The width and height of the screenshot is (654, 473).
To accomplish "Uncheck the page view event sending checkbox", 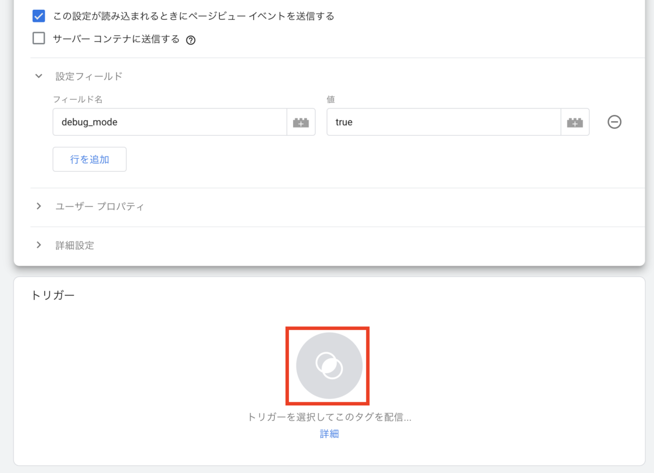I will point(39,16).
